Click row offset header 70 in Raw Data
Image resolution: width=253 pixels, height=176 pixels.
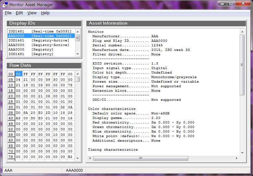[x=11, y=151]
